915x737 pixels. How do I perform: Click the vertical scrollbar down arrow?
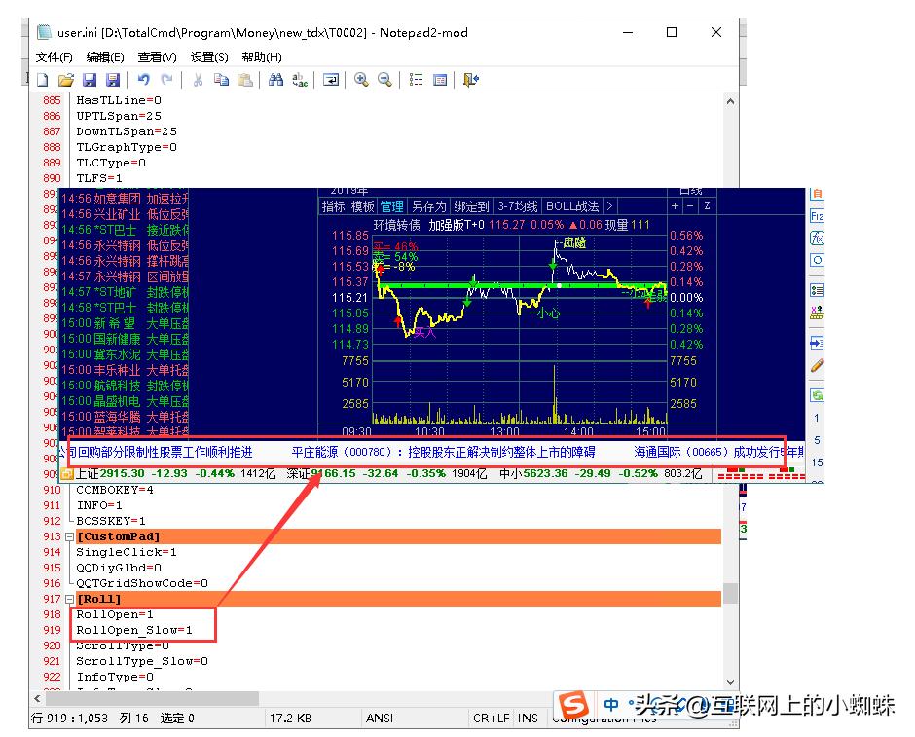pyautogui.click(x=731, y=682)
